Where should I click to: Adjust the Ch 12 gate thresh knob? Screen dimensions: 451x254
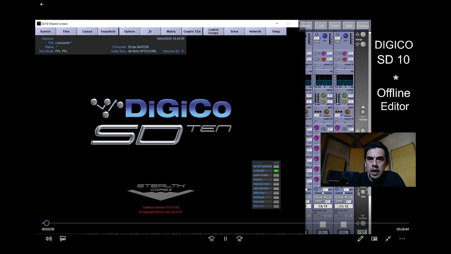(347, 112)
